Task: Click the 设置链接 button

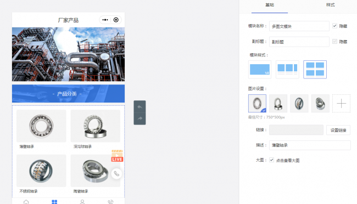Action: [338, 130]
